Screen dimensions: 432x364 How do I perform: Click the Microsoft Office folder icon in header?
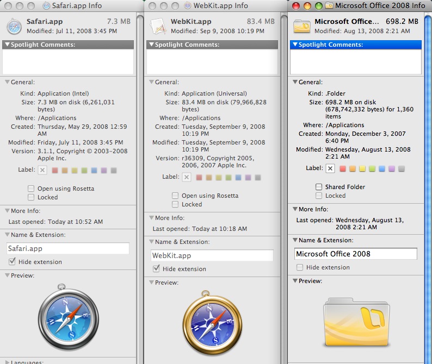302,26
